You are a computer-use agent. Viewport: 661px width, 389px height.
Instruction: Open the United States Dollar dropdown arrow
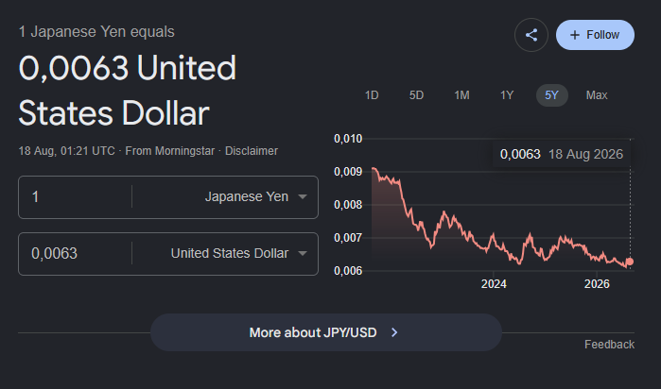point(303,253)
